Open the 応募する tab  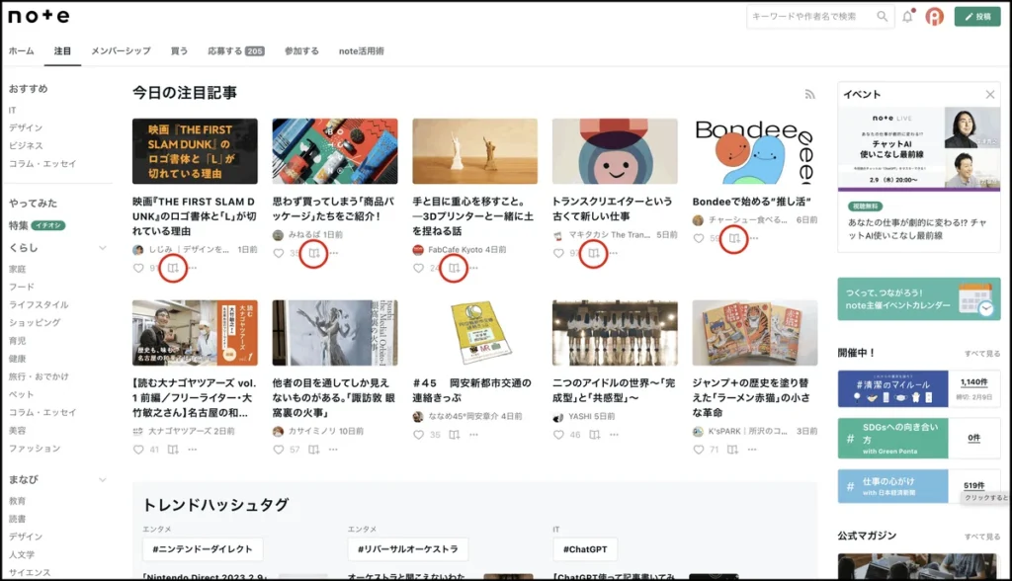pyautogui.click(x=235, y=51)
